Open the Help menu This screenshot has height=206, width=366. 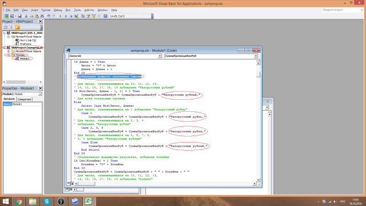coord(114,10)
